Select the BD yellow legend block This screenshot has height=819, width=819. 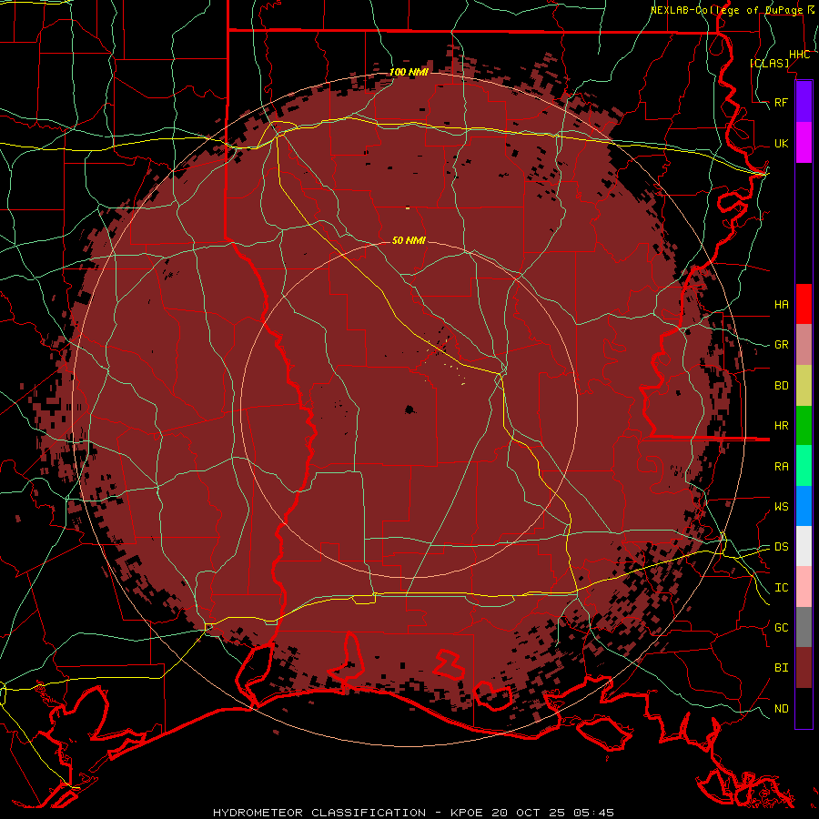pyautogui.click(x=804, y=385)
